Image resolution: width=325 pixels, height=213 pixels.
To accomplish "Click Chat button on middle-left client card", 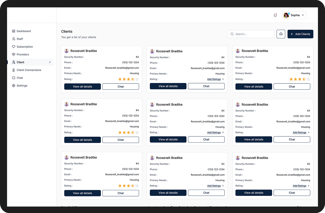I will tap(120, 140).
